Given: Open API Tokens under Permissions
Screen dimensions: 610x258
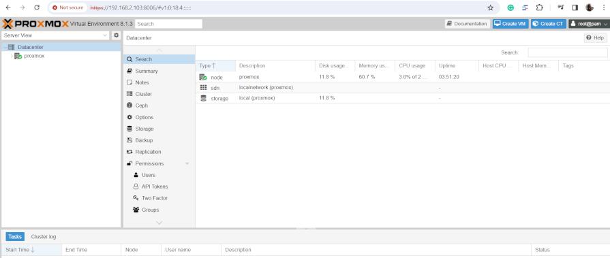Looking at the screenshot, I should [x=159, y=187].
